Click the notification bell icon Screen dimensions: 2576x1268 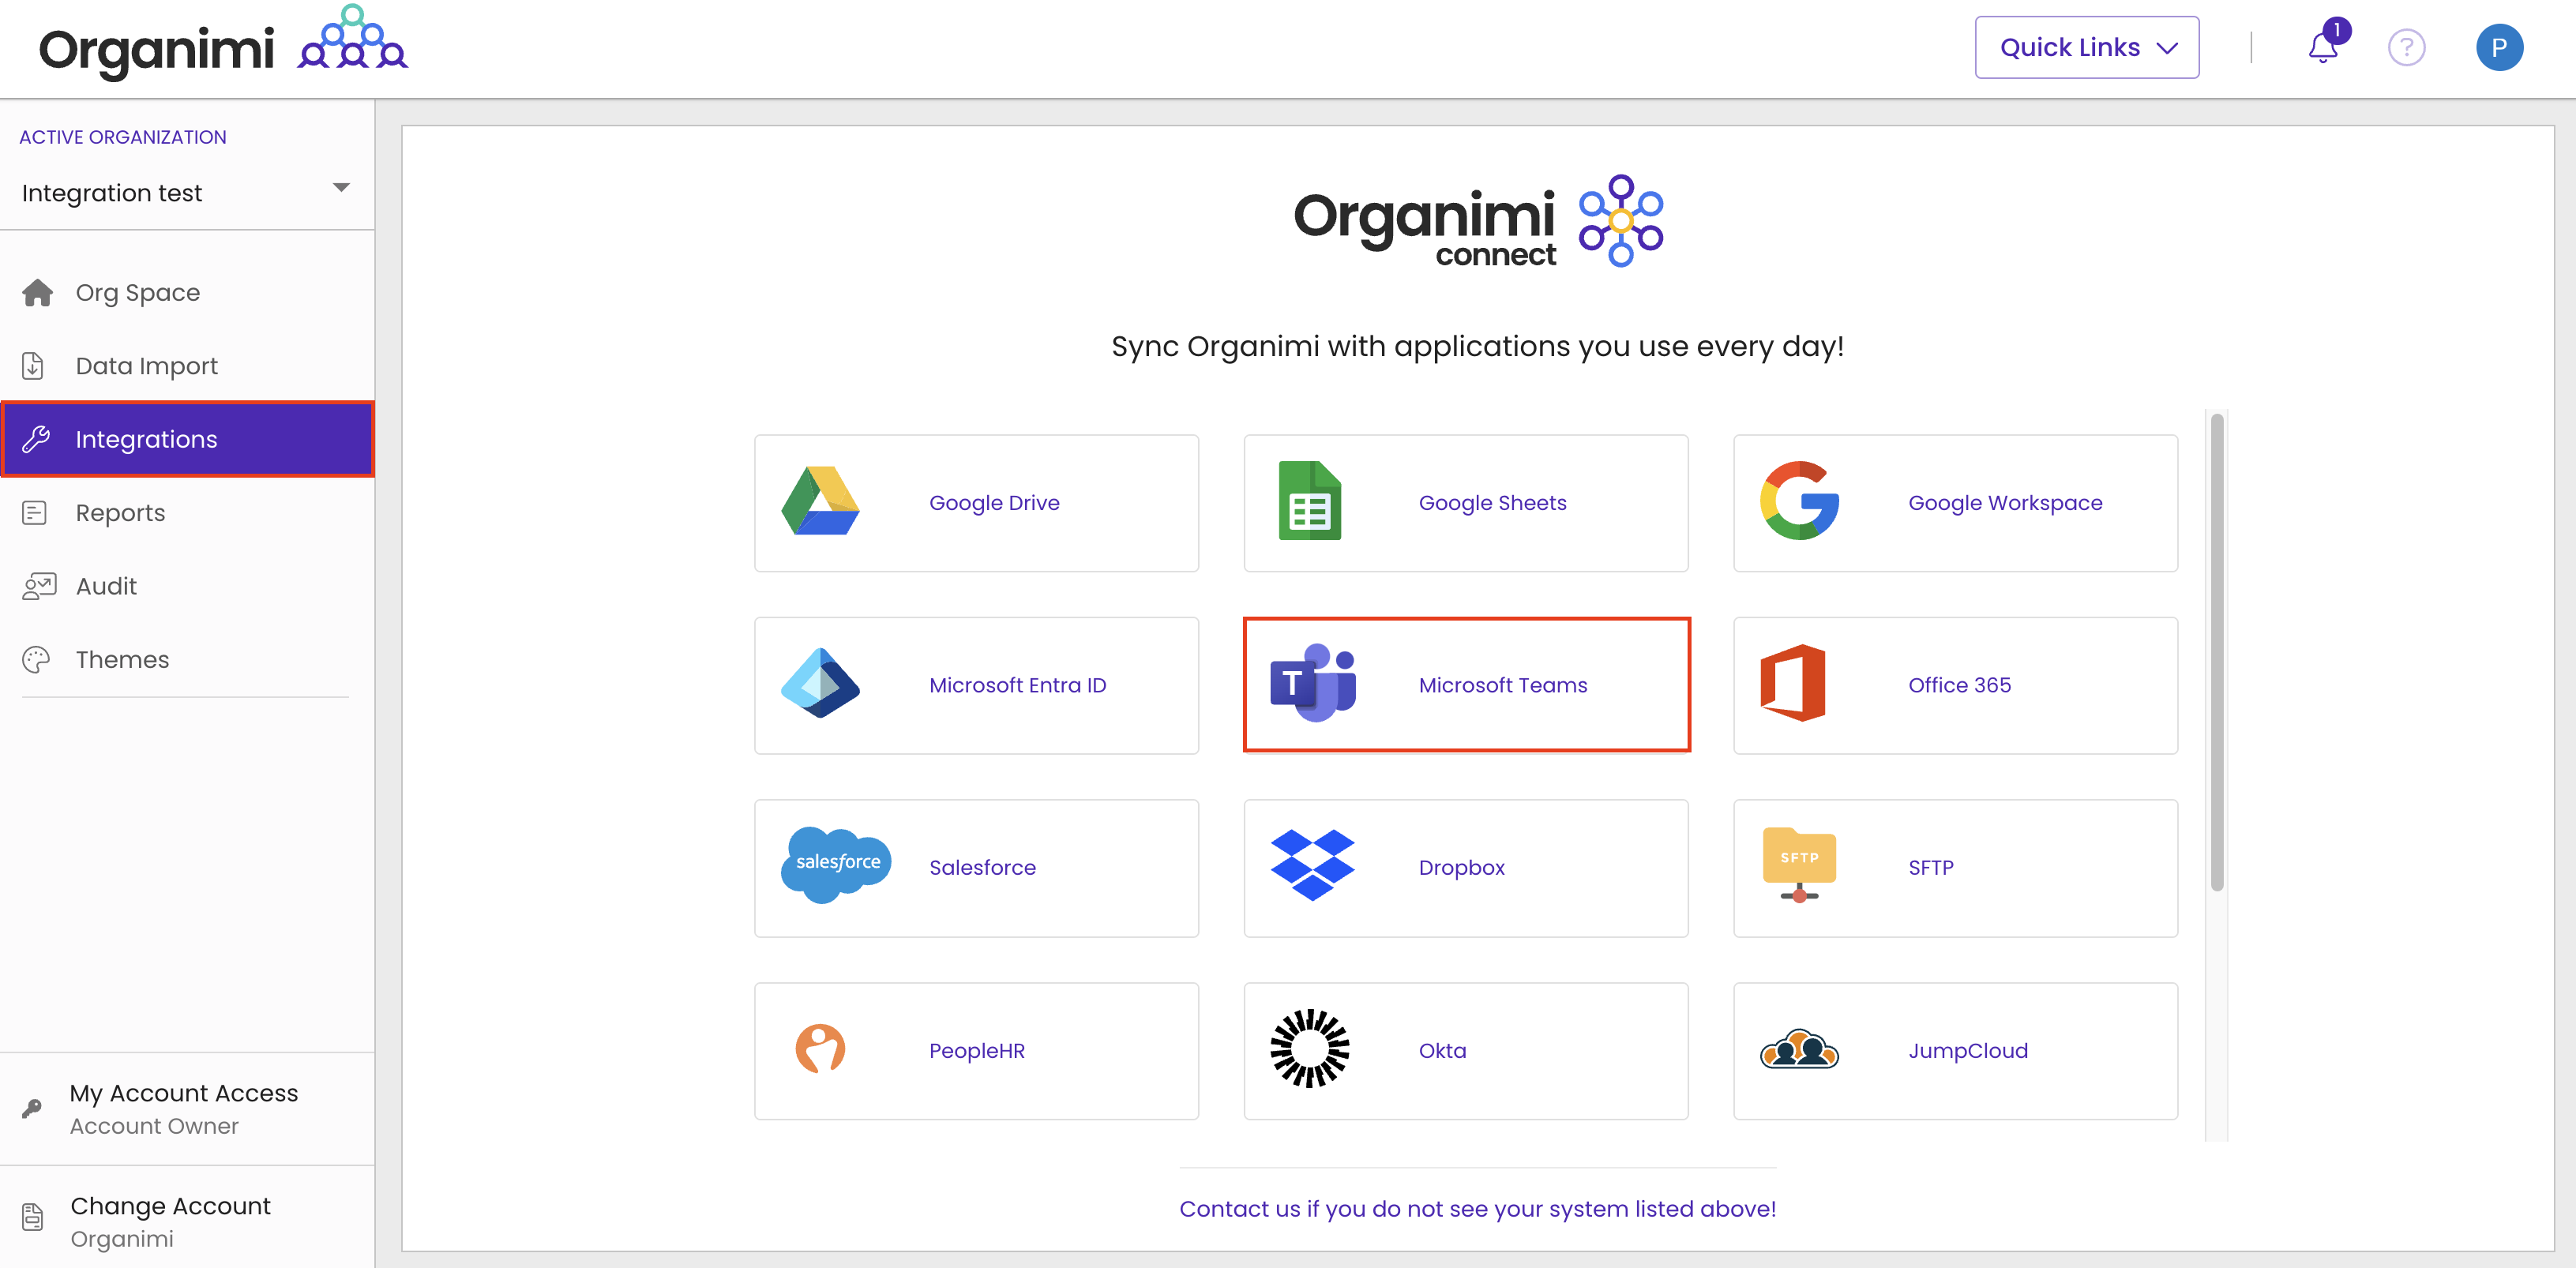click(2321, 47)
